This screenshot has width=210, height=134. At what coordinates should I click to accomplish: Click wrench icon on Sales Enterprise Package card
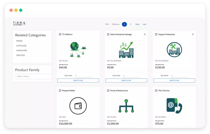pyautogui.click(x=145, y=34)
